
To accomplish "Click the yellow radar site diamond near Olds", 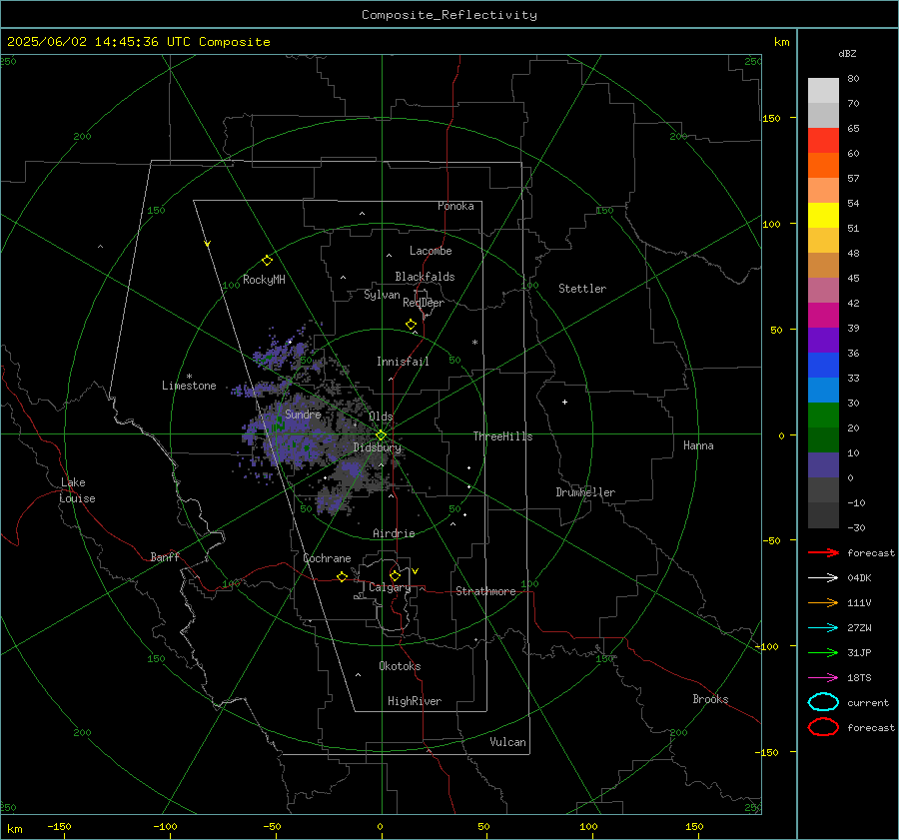I will pos(381,434).
